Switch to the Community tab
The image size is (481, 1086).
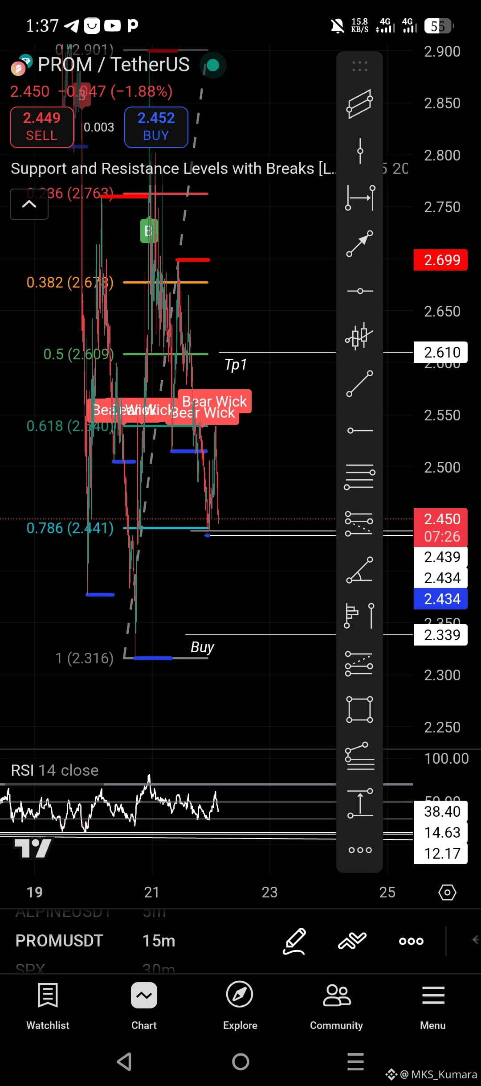(336, 1006)
